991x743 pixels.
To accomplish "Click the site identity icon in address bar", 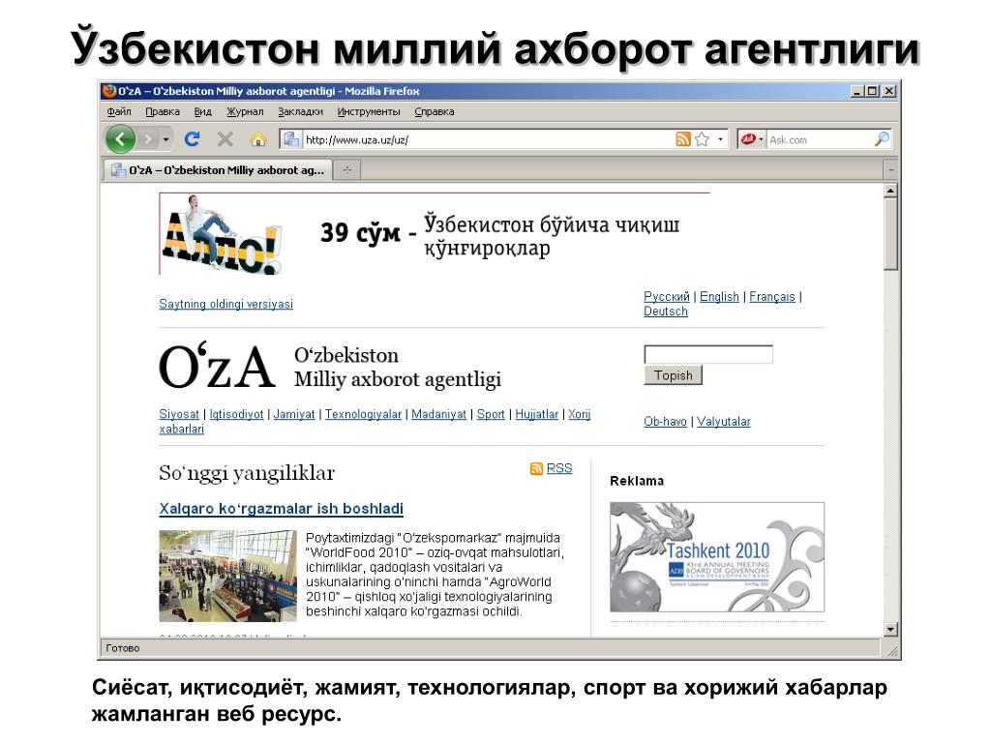I will coord(290,139).
